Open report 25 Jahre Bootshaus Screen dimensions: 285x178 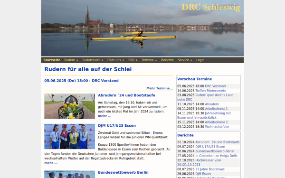point(210,169)
